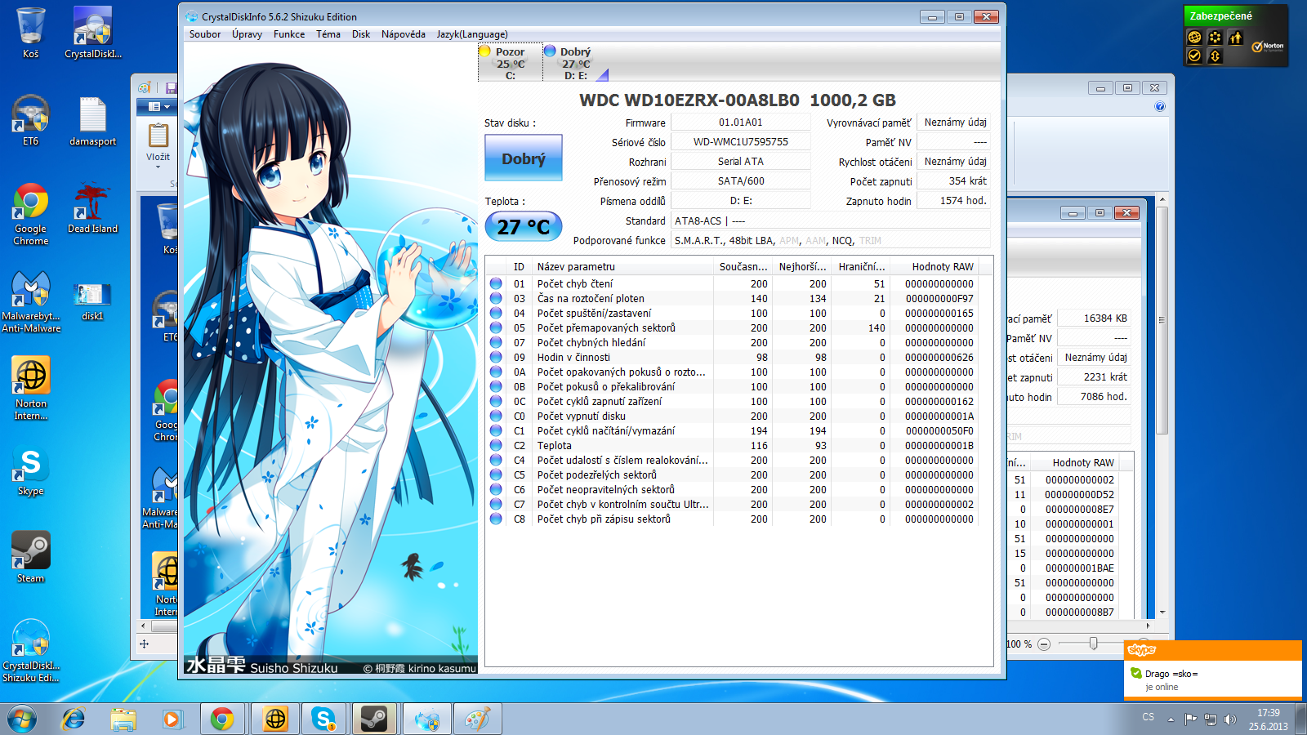Click the Windows Start button
The image size is (1307, 735).
[x=22, y=719]
